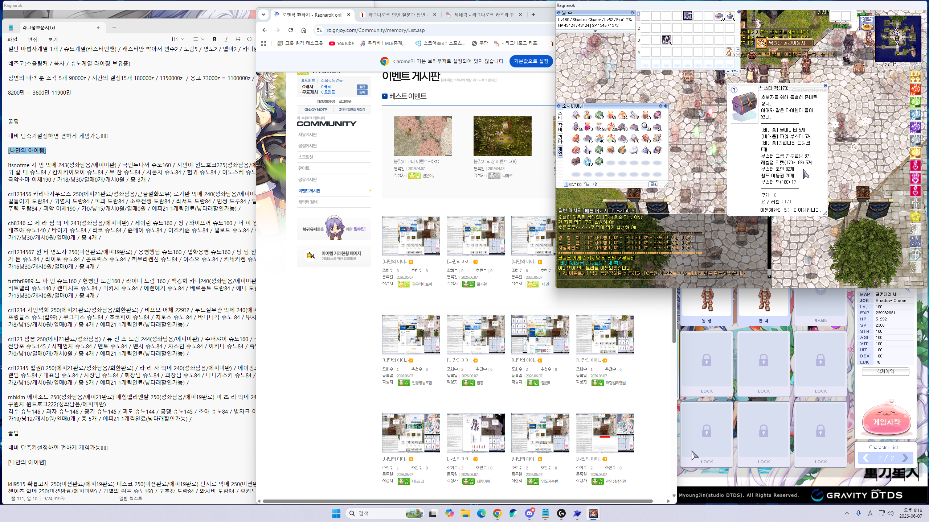Screen dimensions: 929x522
Task: Minimize the 소지아이템 inventory window
Action: (660, 106)
